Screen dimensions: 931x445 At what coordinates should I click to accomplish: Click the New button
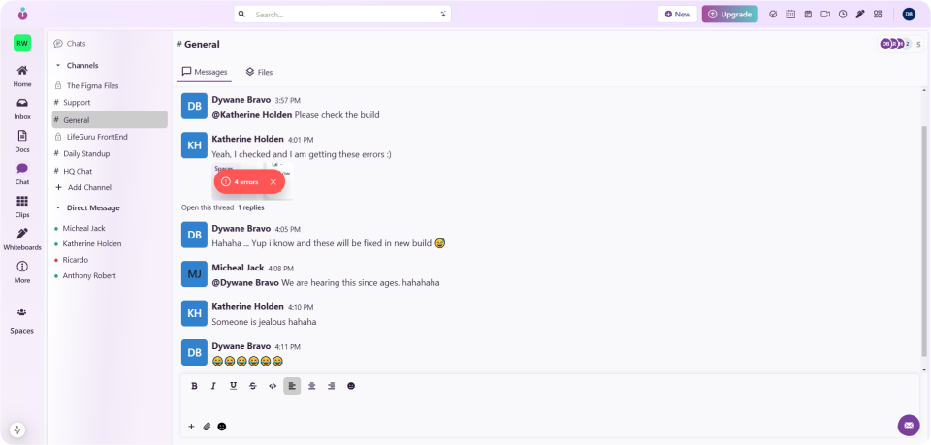pyautogui.click(x=678, y=15)
